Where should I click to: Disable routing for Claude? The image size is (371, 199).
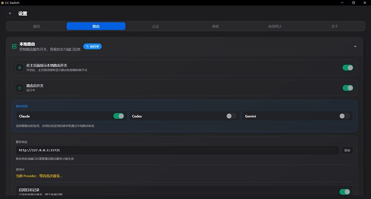[x=118, y=116]
